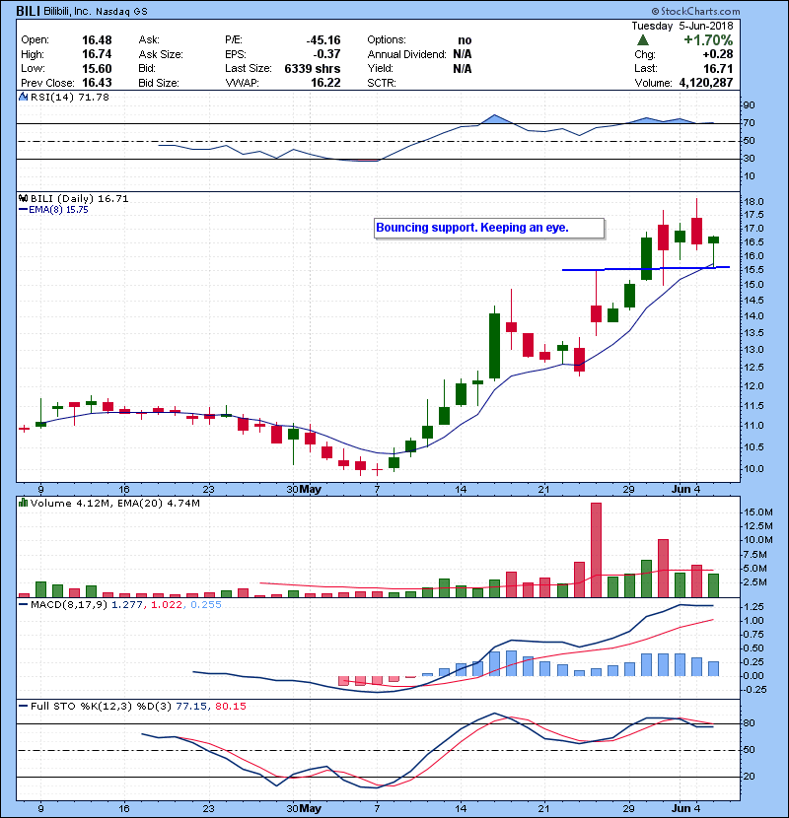The height and width of the screenshot is (818, 789).
Task: Select the 'Bouncing support. Keeping an eye.' annotation
Action: click(x=489, y=228)
